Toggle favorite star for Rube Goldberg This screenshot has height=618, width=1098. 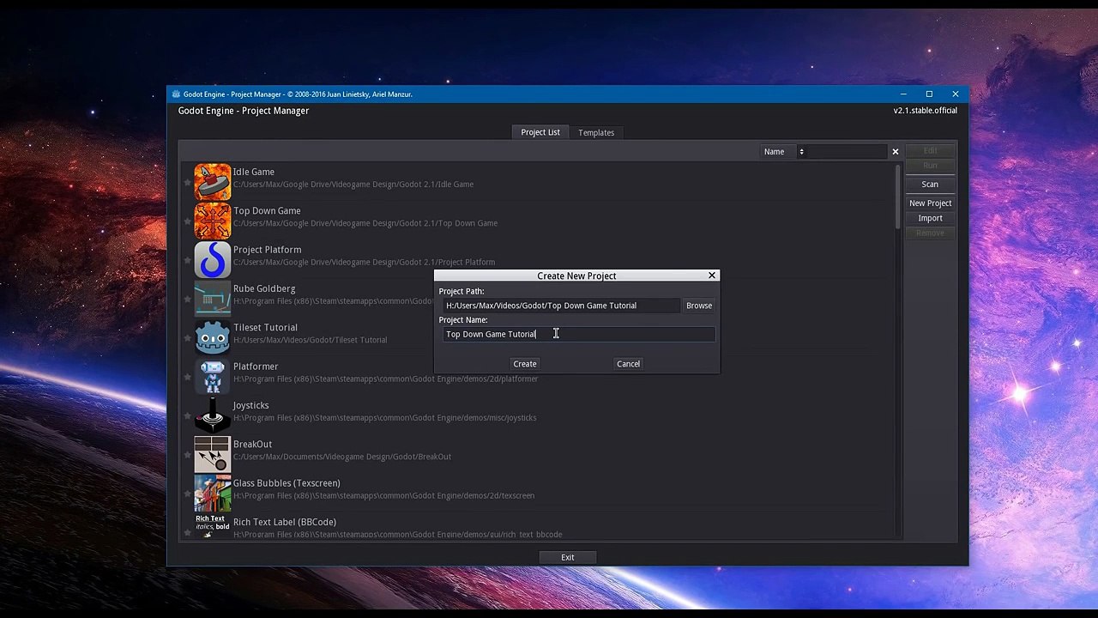pyautogui.click(x=187, y=299)
